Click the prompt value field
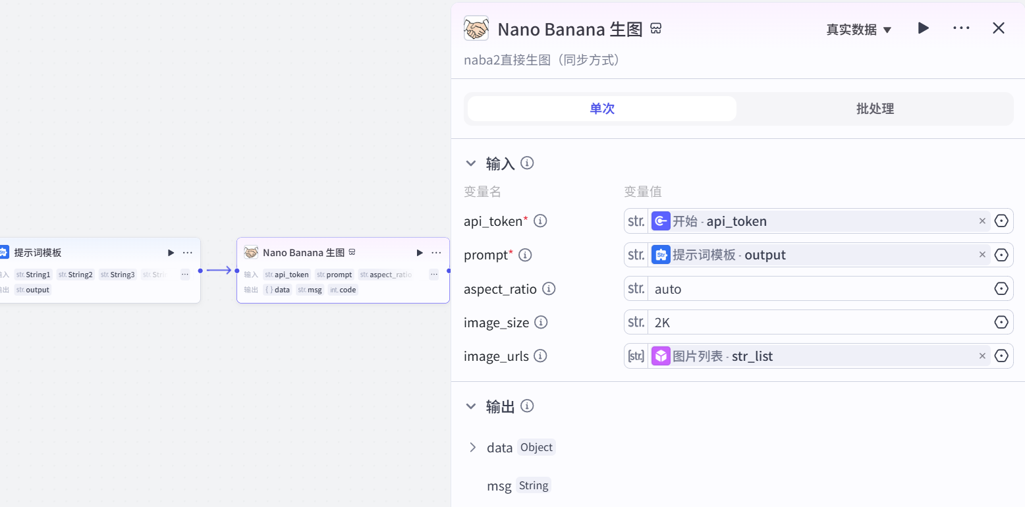Image resolution: width=1025 pixels, height=507 pixels. tap(818, 255)
